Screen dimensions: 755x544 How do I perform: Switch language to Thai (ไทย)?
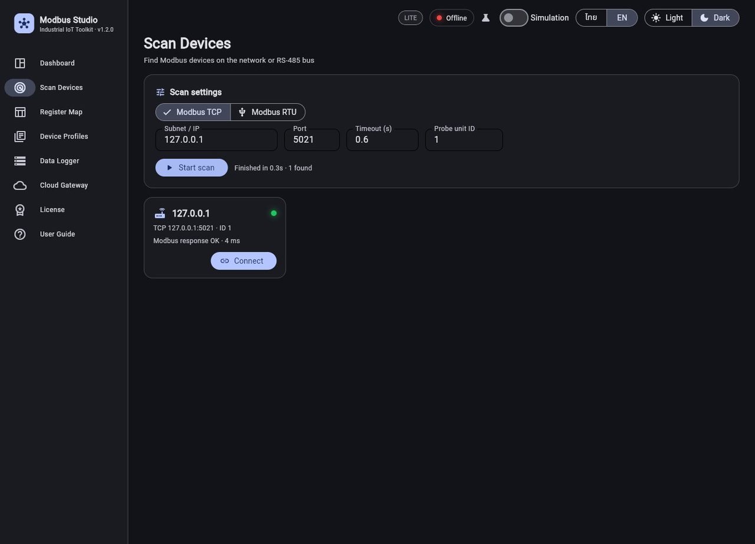tap(591, 18)
